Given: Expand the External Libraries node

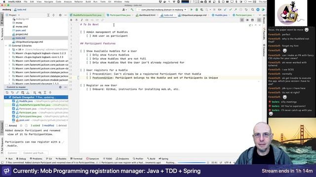Looking at the screenshot, I should point(6,46).
